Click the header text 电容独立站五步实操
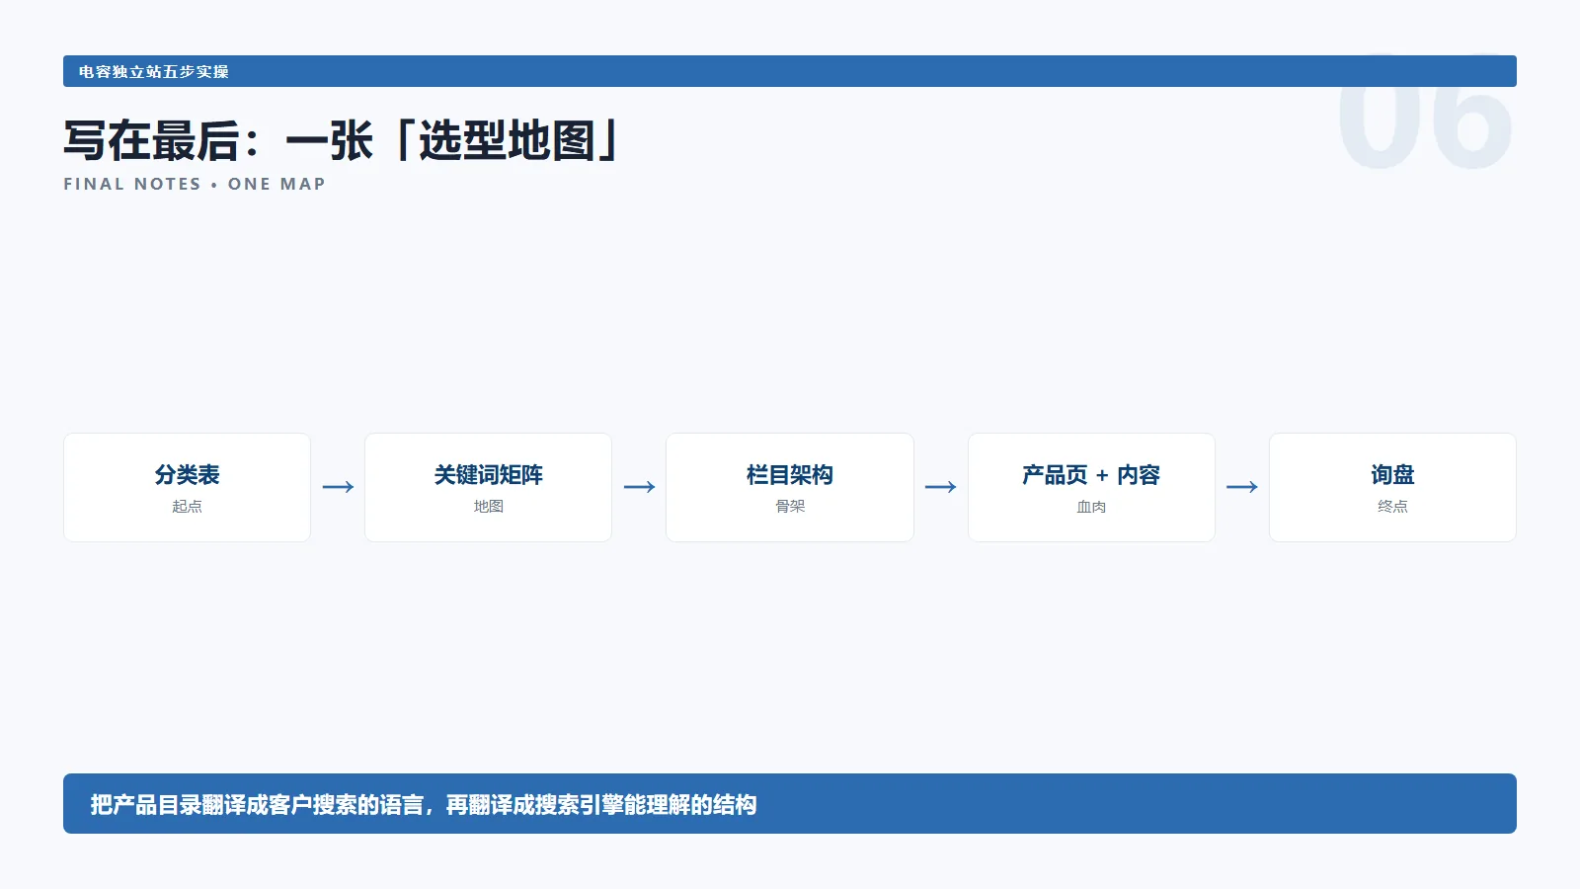Viewport: 1580px width, 889px height. tap(154, 72)
